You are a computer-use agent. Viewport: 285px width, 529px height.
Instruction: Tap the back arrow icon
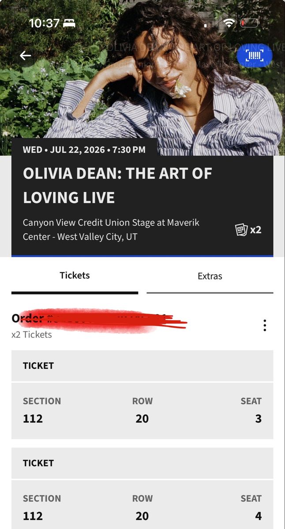click(x=25, y=56)
